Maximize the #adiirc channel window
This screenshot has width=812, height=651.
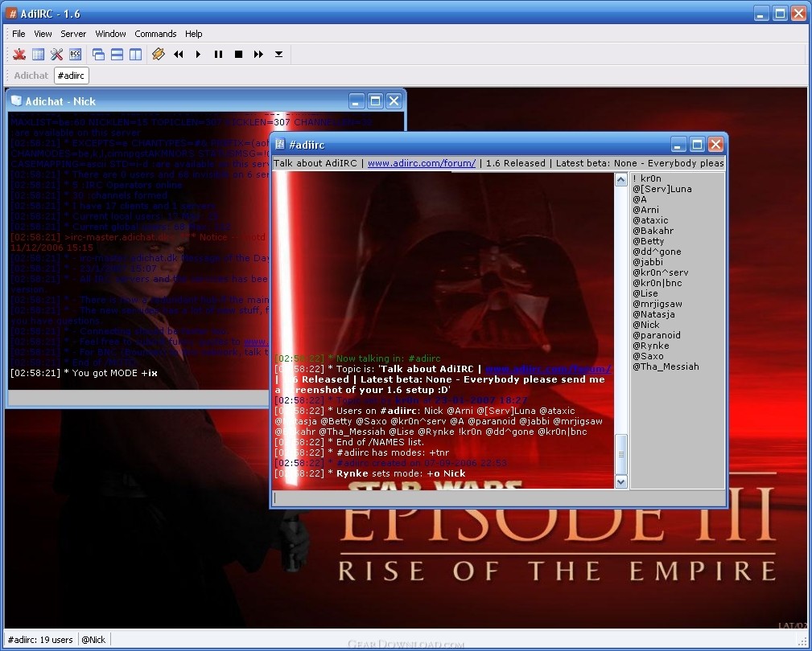(x=698, y=144)
